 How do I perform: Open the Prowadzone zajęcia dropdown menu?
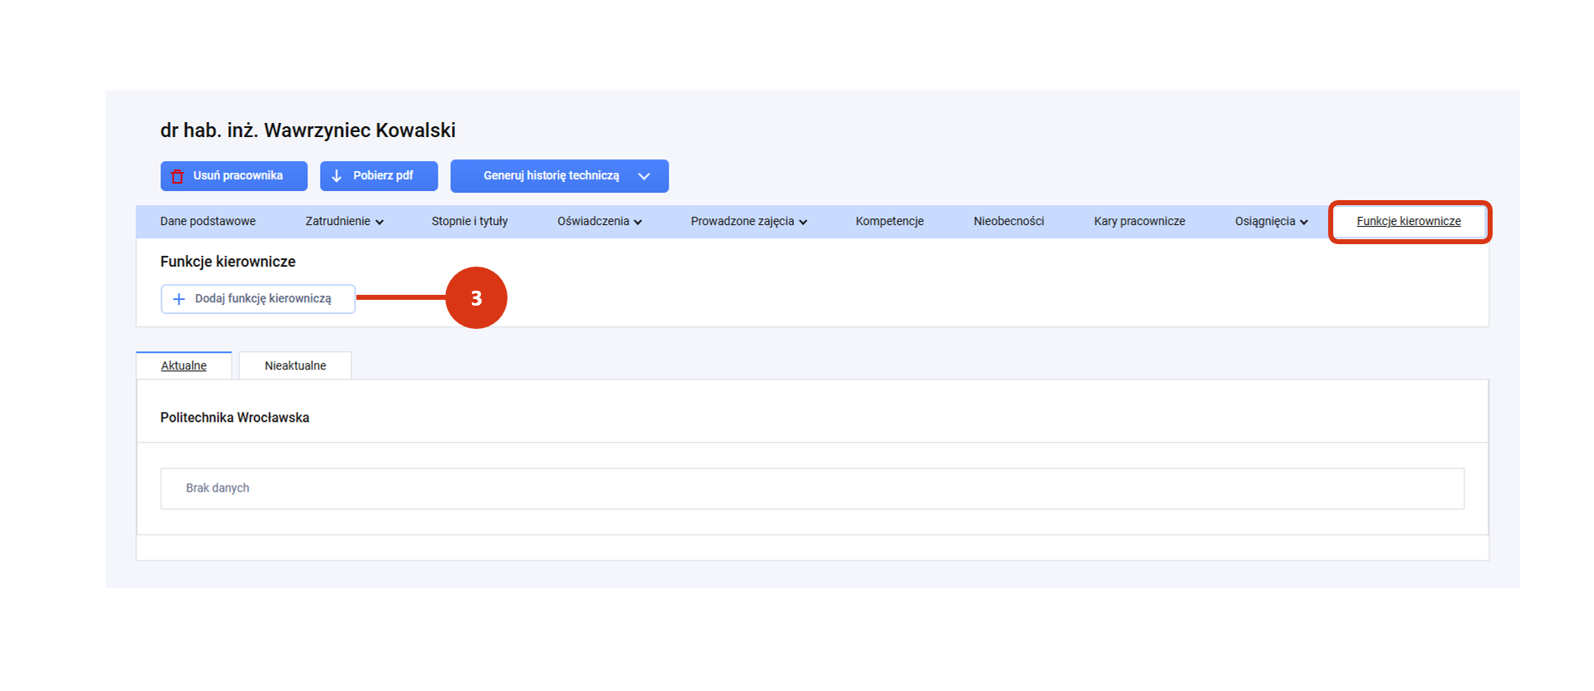pos(748,222)
